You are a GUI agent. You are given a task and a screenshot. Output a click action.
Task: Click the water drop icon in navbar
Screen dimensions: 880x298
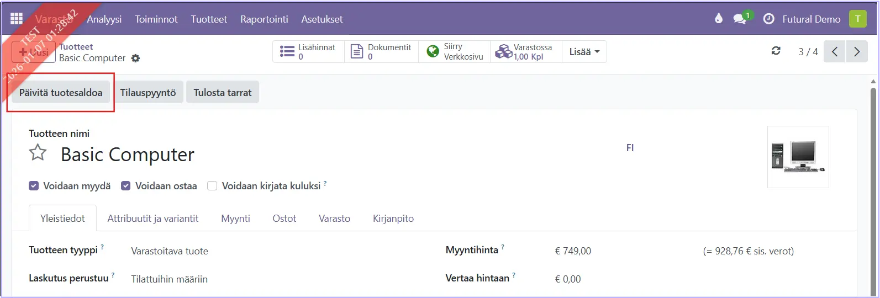pos(718,19)
